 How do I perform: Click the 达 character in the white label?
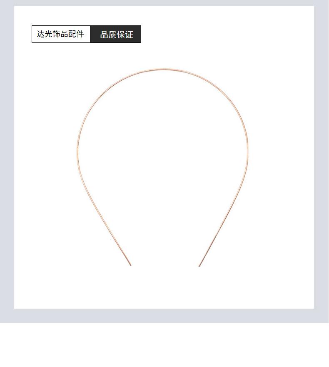click(40, 34)
